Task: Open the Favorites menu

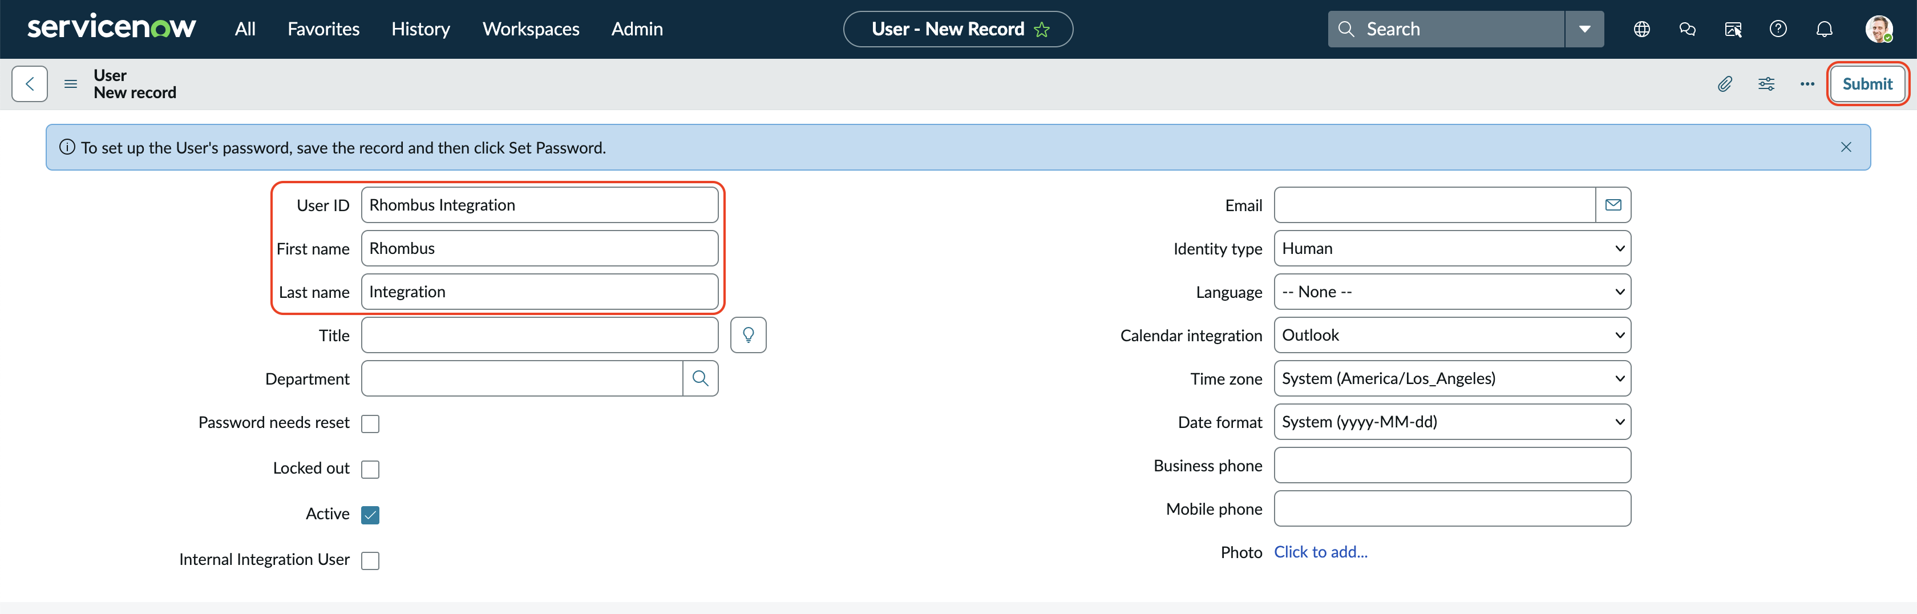Action: pyautogui.click(x=323, y=29)
